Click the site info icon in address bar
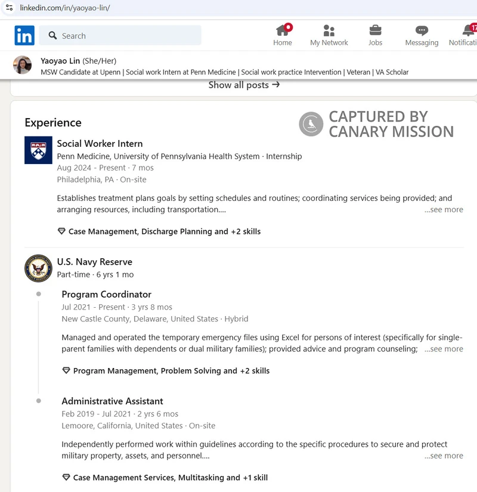This screenshot has width=477, height=492. coord(9,8)
